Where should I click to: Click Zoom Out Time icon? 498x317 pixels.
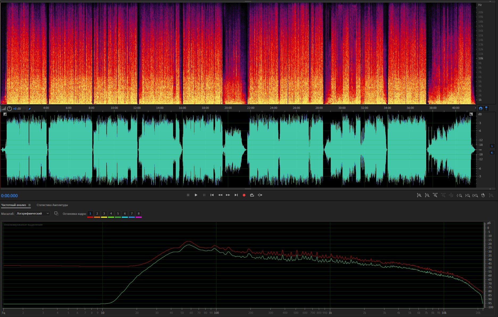pos(443,195)
